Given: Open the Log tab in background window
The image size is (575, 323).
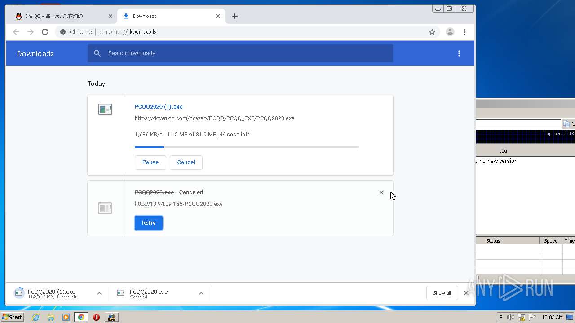Looking at the screenshot, I should (x=503, y=151).
